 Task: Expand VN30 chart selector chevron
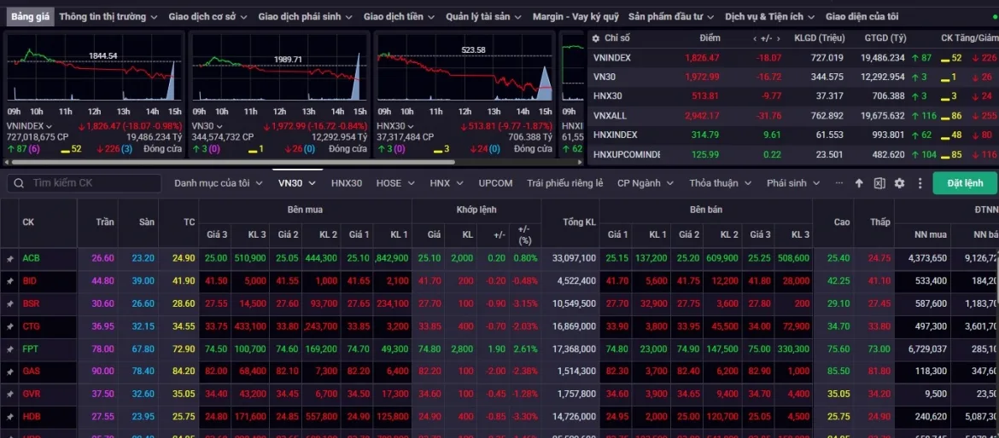219,126
